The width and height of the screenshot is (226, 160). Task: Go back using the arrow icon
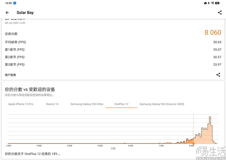pyautogui.click(x=7, y=13)
